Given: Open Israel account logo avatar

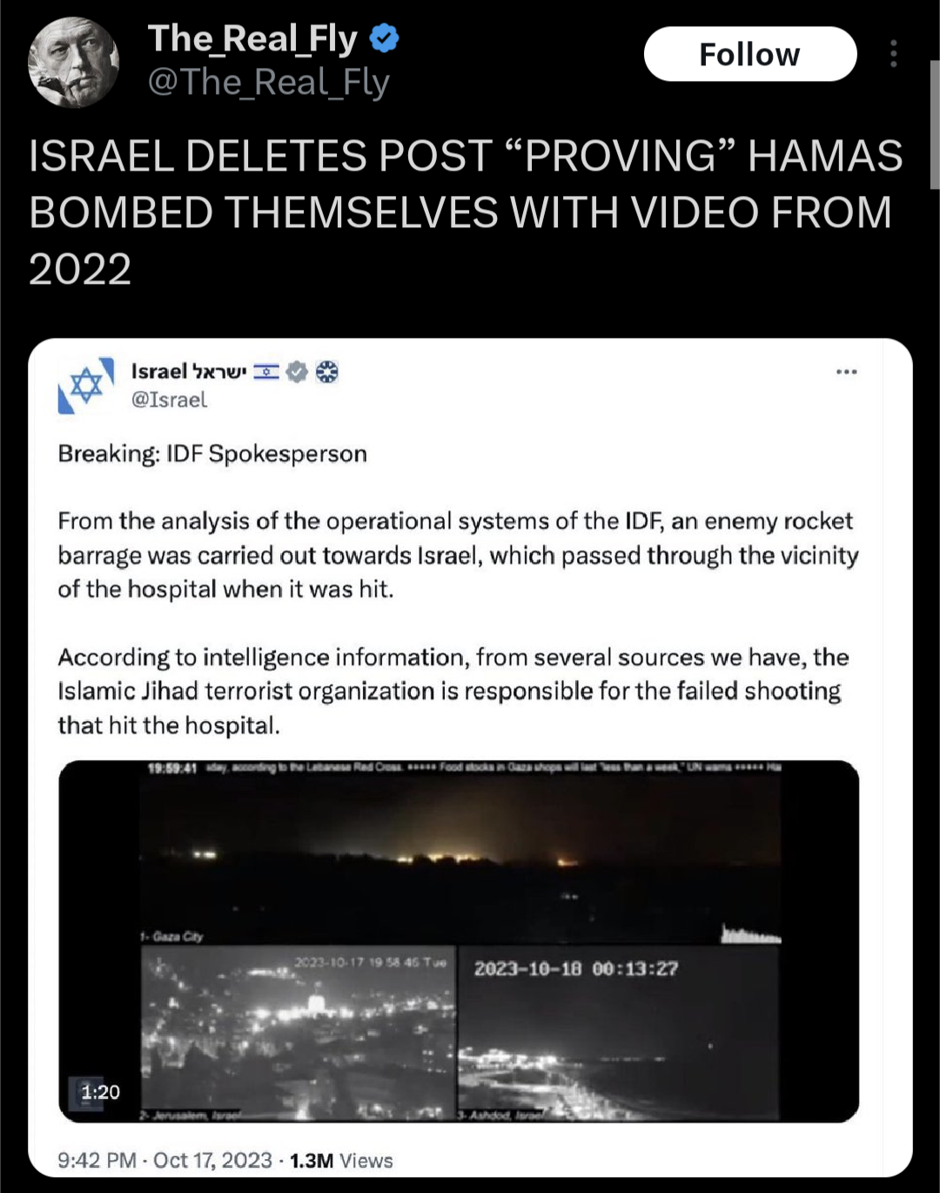Looking at the screenshot, I should (86, 385).
